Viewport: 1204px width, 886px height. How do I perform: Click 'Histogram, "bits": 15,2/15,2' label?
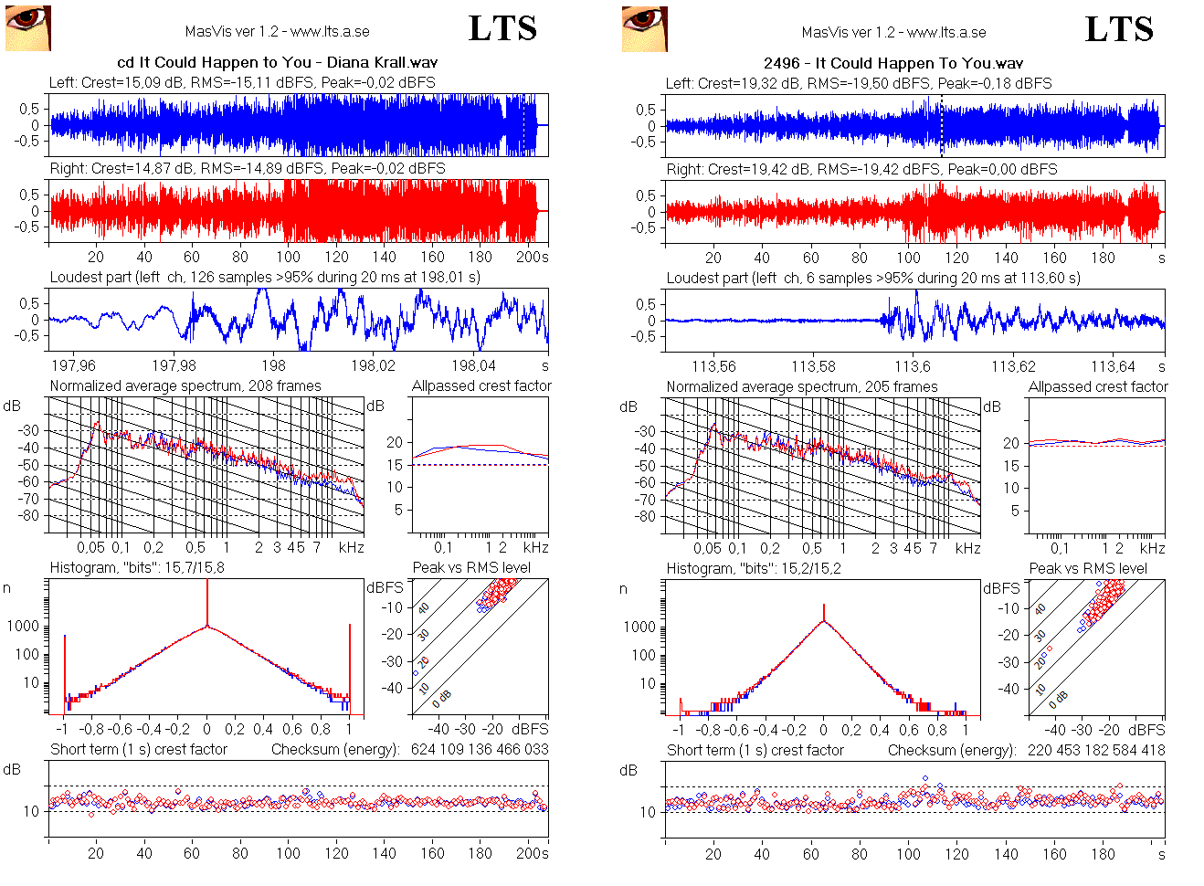point(754,568)
